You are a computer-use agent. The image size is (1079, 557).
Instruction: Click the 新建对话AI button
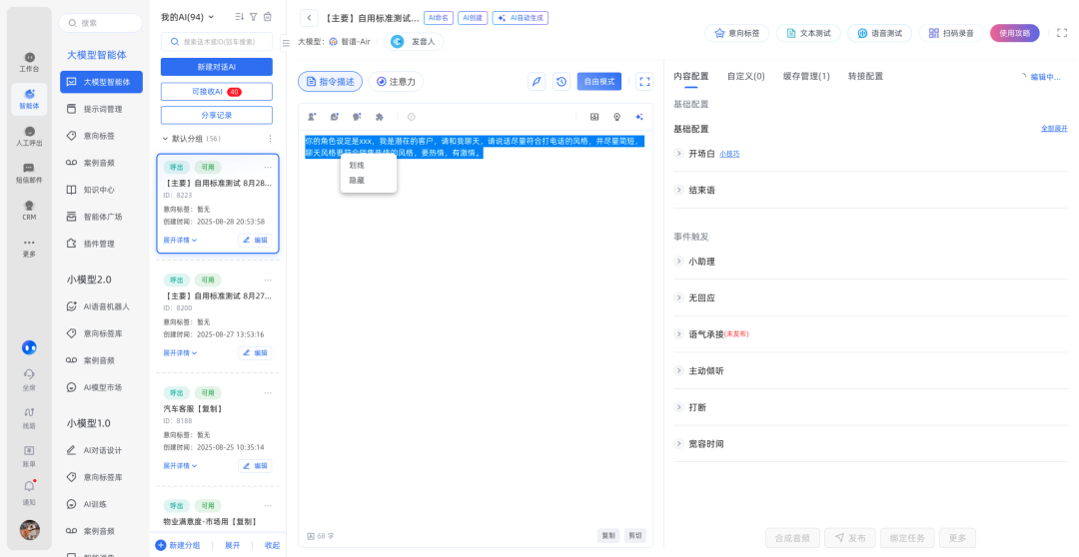[216, 67]
